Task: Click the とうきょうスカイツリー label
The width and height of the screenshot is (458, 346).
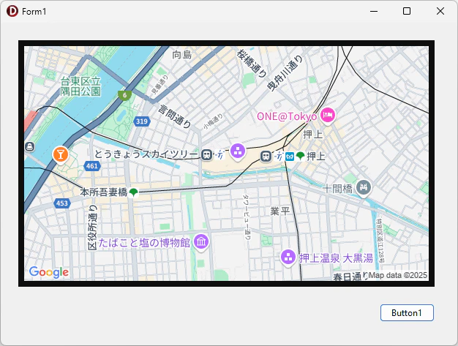Action: pos(146,154)
